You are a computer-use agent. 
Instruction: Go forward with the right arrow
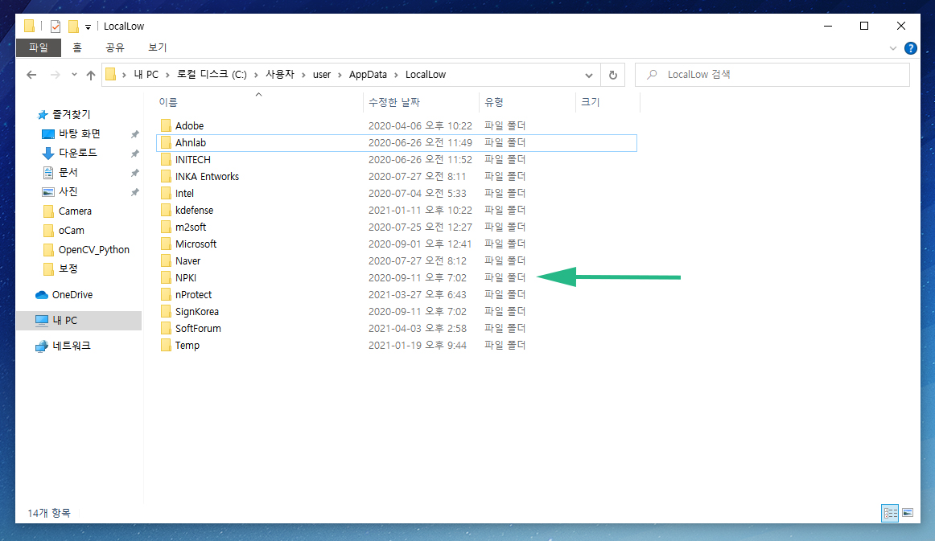[x=55, y=75]
